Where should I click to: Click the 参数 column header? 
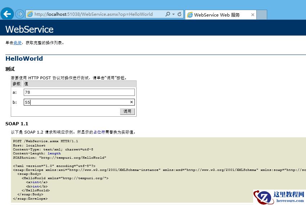coord(17,84)
